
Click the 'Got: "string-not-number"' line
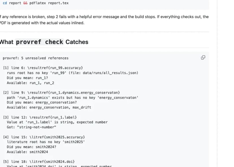(31, 127)
